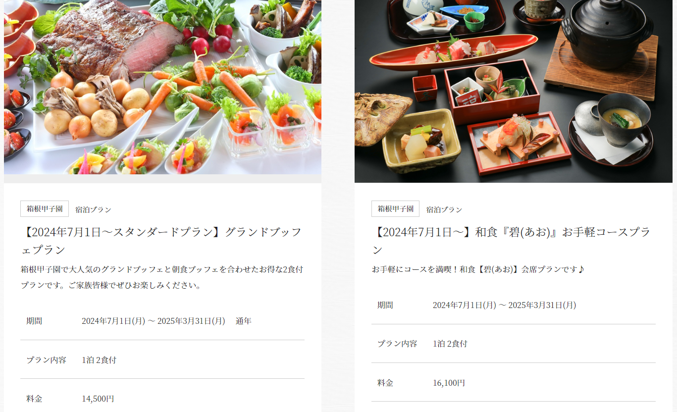Click the right card's 1泊 2食付 plan content
Screen dimensions: 677x412
[450, 344]
